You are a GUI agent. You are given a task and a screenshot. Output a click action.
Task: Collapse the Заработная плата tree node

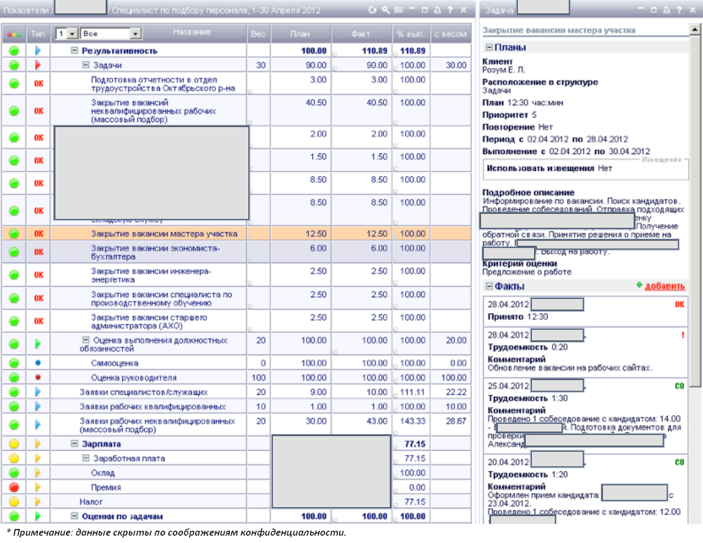click(86, 458)
